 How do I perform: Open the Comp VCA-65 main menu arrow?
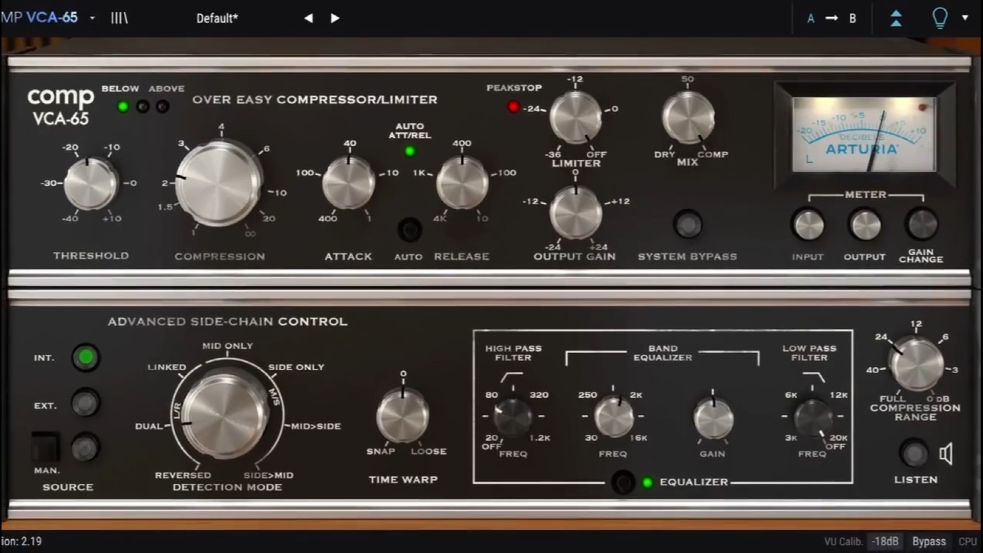(92, 18)
